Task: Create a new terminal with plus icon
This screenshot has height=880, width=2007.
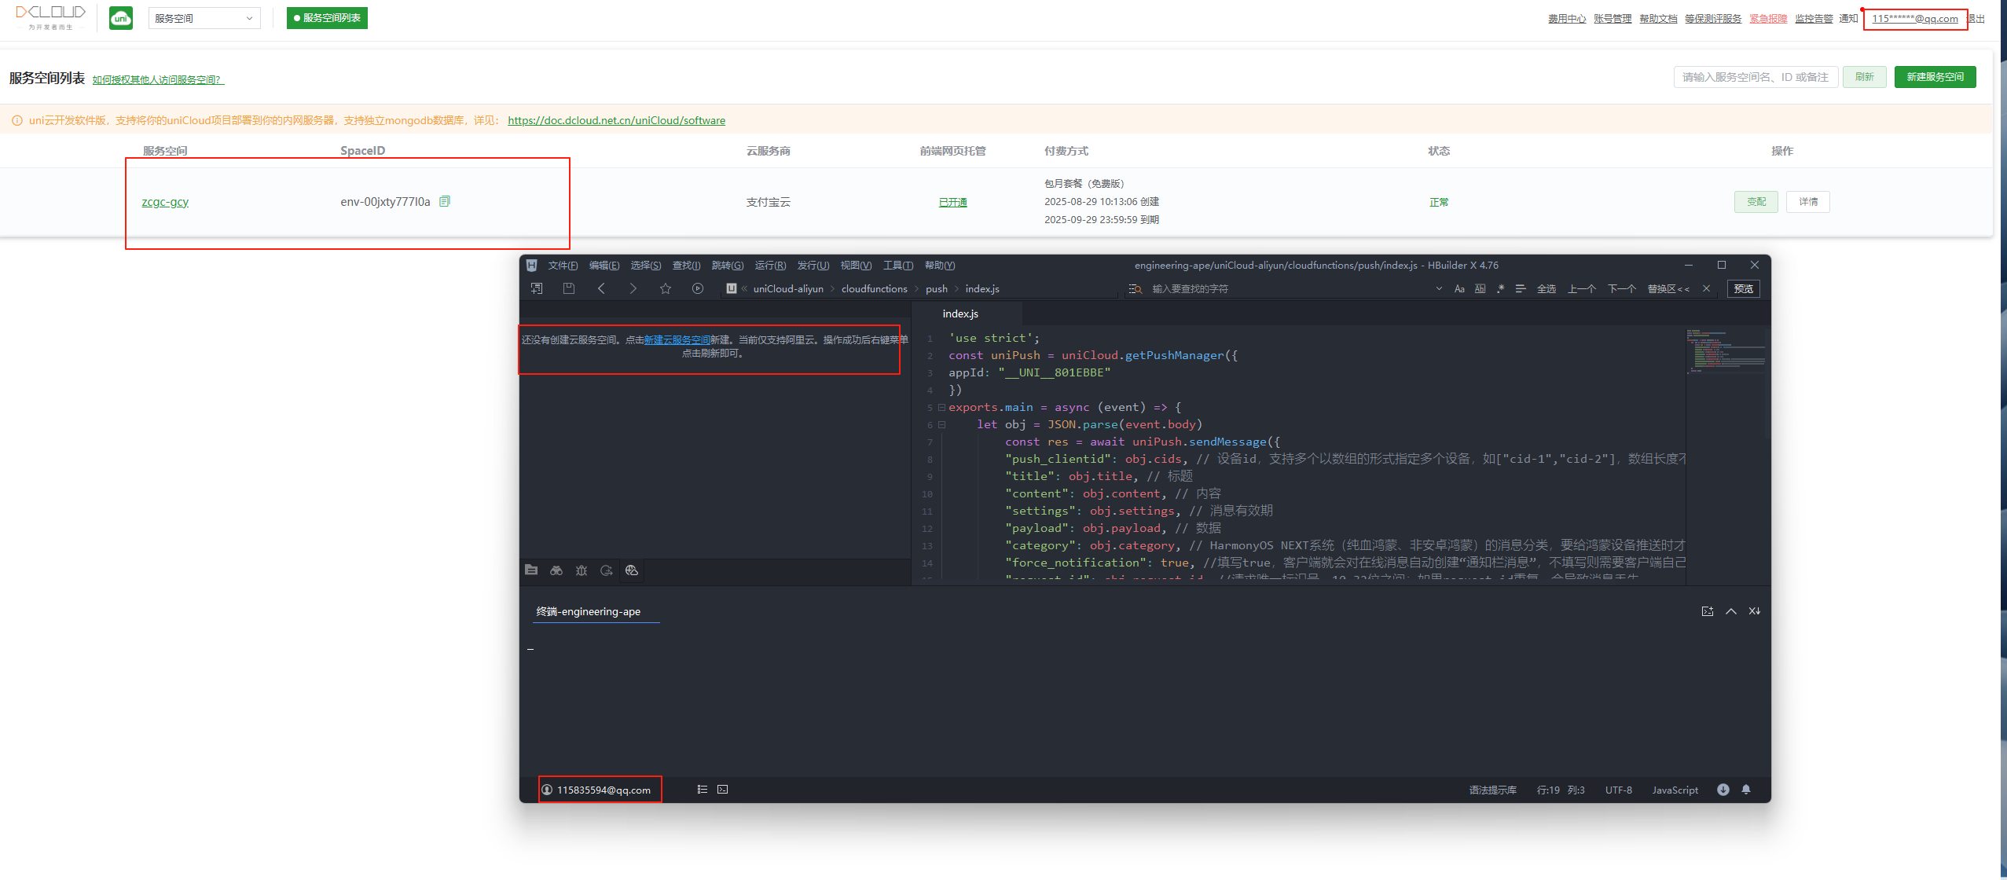Action: tap(1708, 611)
